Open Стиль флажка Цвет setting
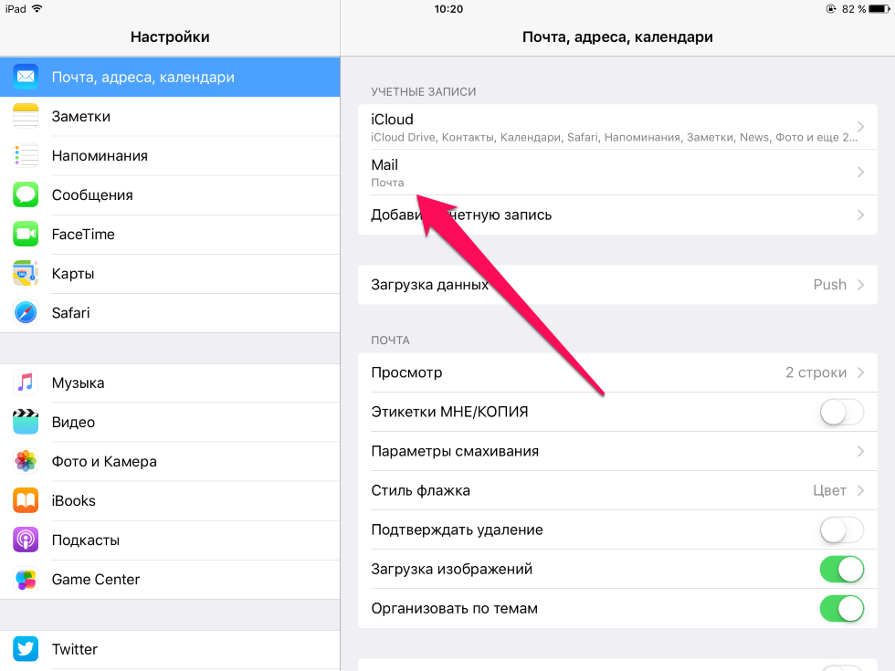The image size is (895, 671). (x=617, y=491)
